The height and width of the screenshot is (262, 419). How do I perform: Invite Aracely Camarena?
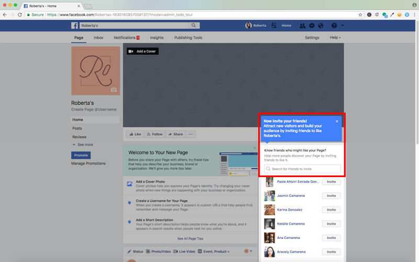331,252
